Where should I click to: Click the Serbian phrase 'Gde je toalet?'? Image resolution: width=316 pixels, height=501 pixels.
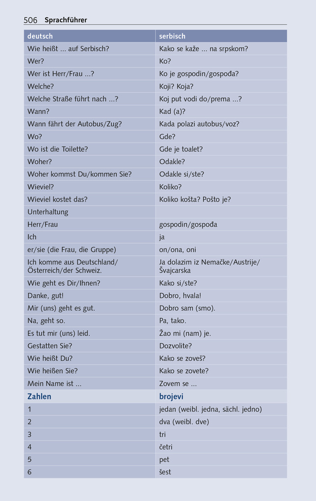coord(181,149)
